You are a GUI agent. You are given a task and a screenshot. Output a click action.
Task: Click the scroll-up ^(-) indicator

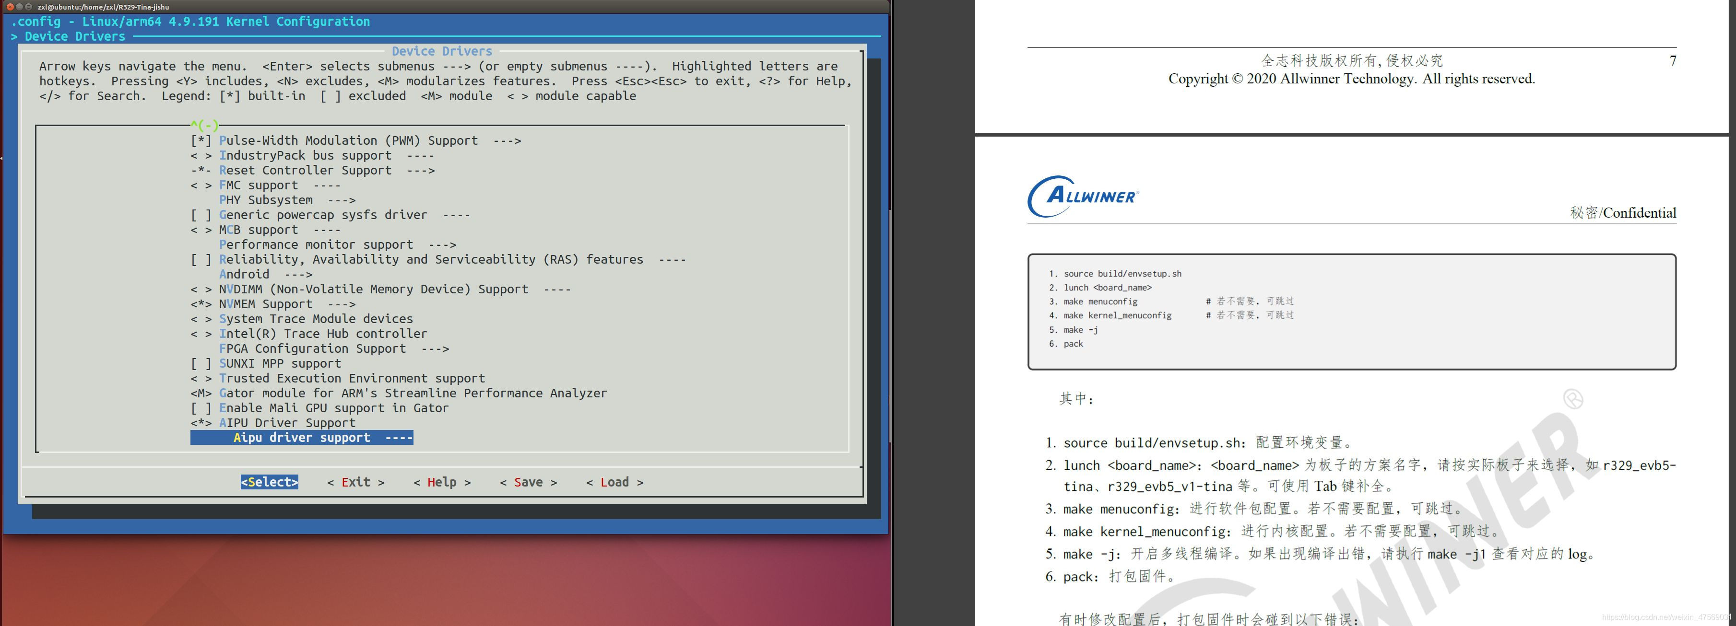pos(205,125)
